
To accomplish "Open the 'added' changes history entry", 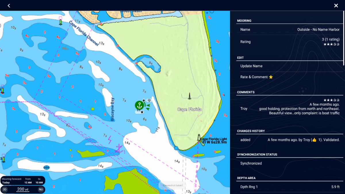I will pyautogui.click(x=290, y=140).
